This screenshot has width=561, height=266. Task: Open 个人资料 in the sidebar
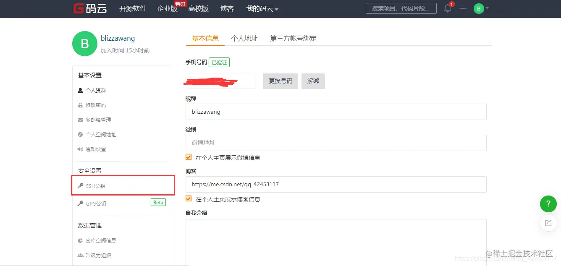coord(96,90)
